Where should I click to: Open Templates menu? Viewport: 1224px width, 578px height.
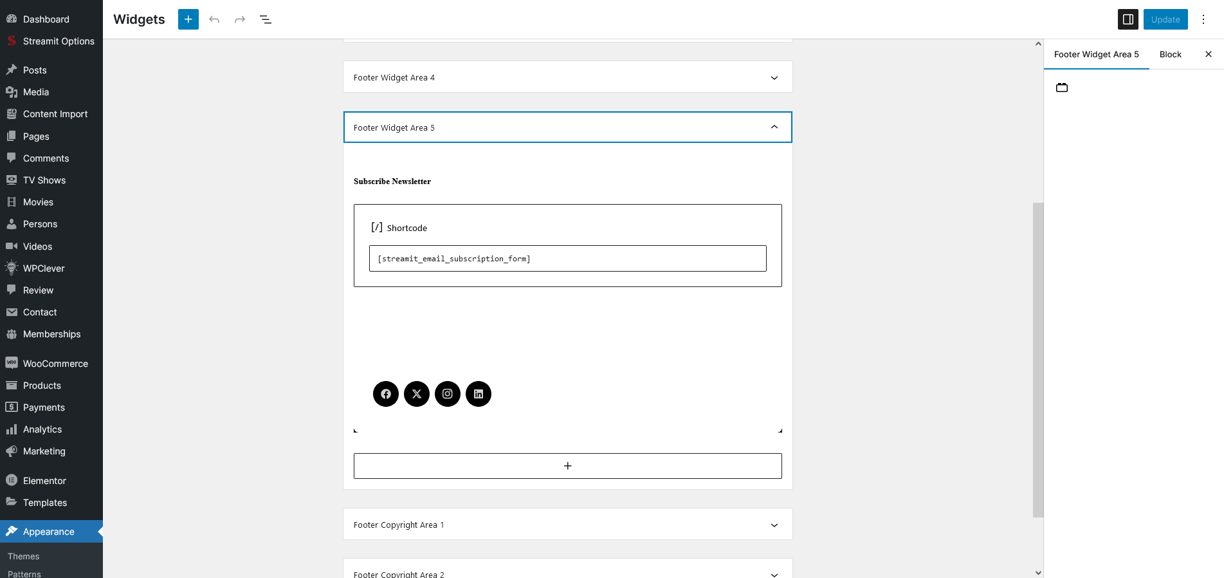[x=51, y=503]
